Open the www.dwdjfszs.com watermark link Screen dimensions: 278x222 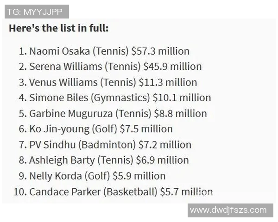coord(228,210)
